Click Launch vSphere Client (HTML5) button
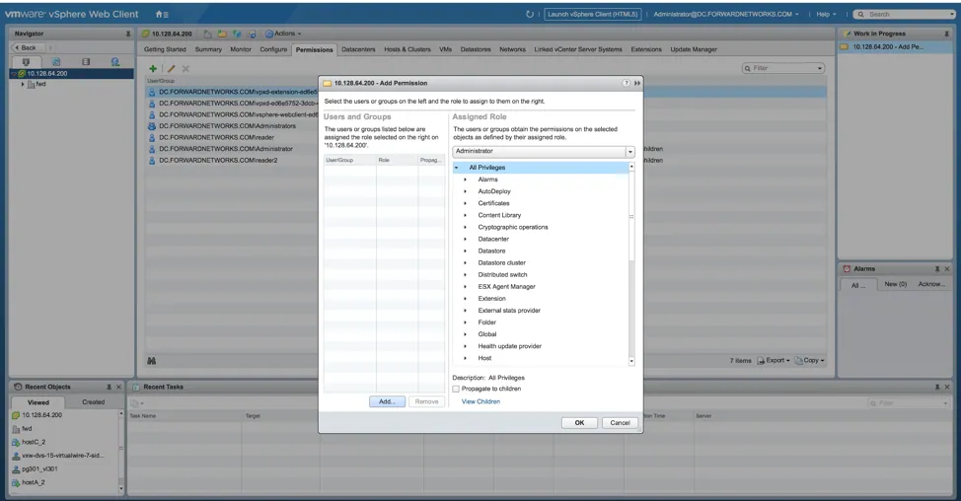 (593, 14)
